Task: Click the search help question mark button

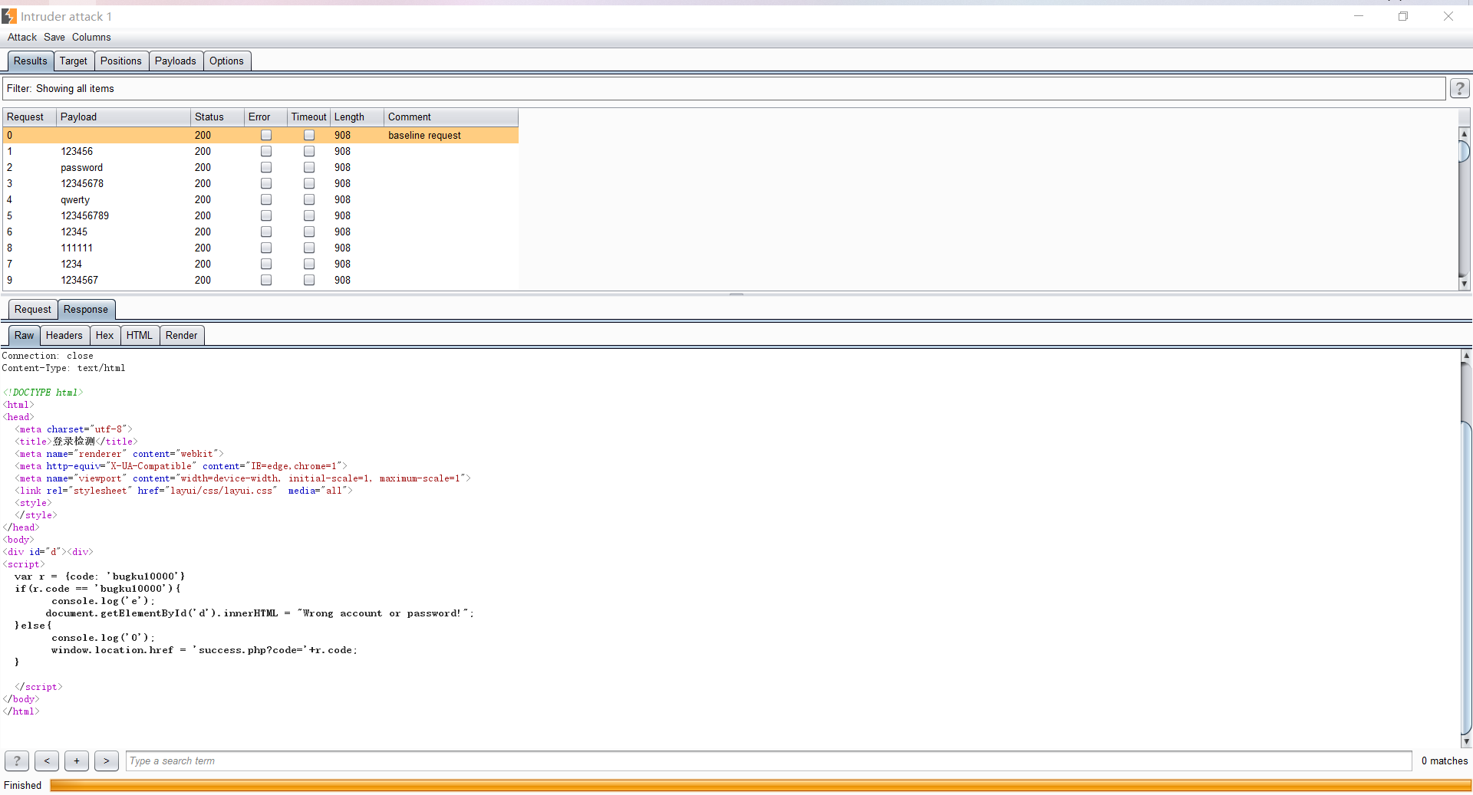Action: (x=17, y=761)
